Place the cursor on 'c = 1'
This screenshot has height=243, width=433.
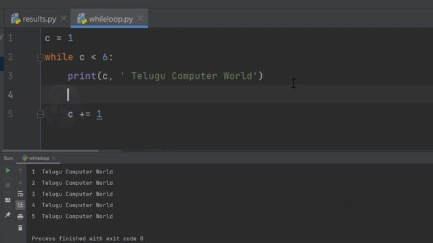click(x=59, y=38)
